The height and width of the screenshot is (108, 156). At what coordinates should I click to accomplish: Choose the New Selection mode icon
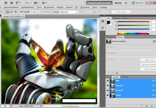click(x=7, y=12)
